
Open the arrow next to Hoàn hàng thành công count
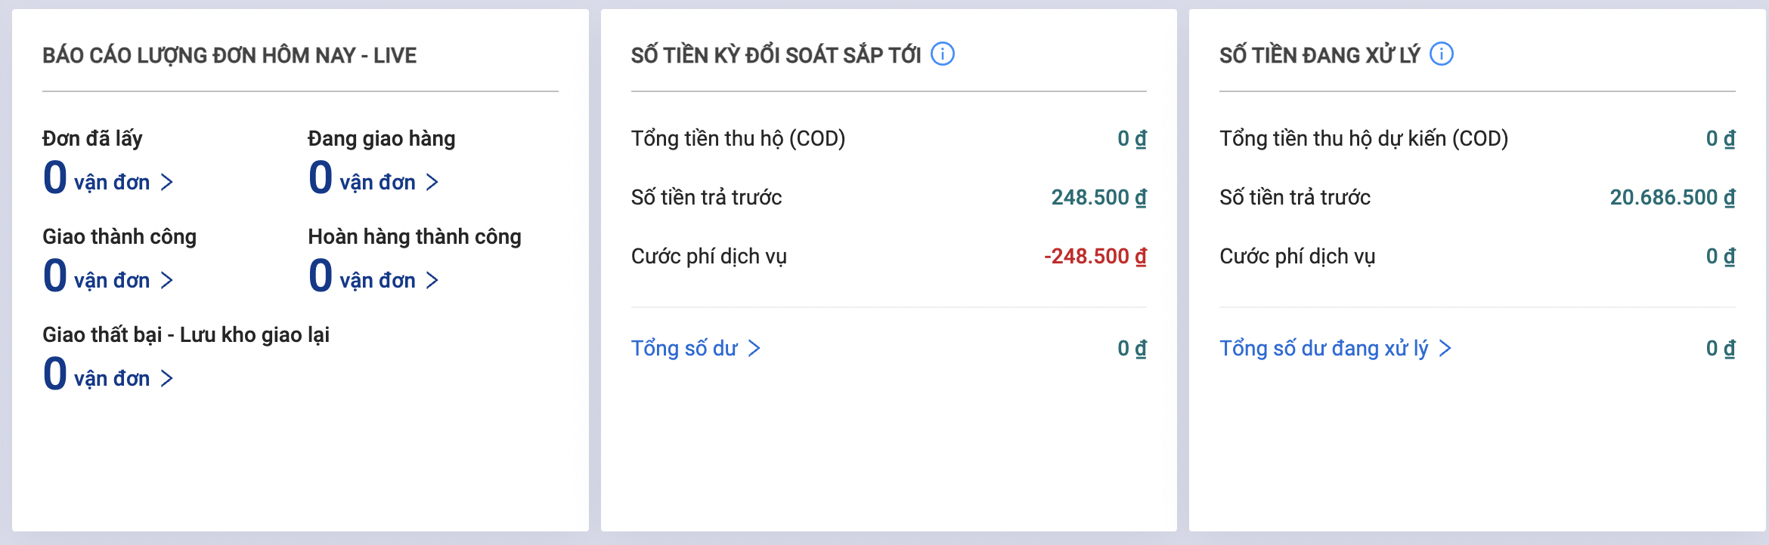coord(431,280)
